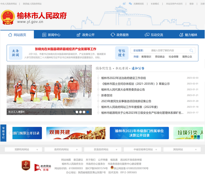
Task: Select the first slideshow indicator dot
Action: tap(77, 112)
